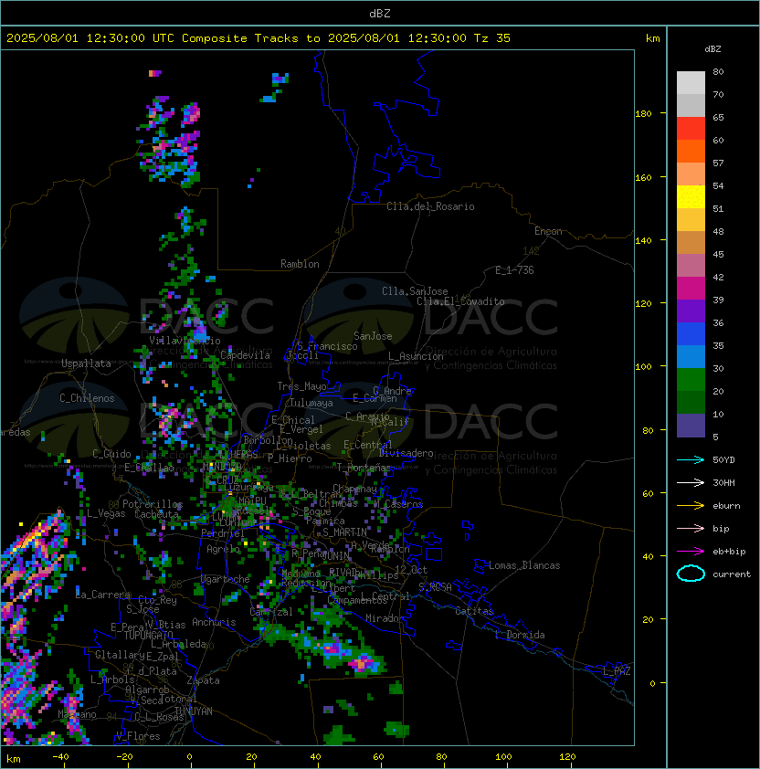Click the '120' tick on horizontal km axis
Image resolution: width=760 pixels, height=769 pixels.
point(566,757)
